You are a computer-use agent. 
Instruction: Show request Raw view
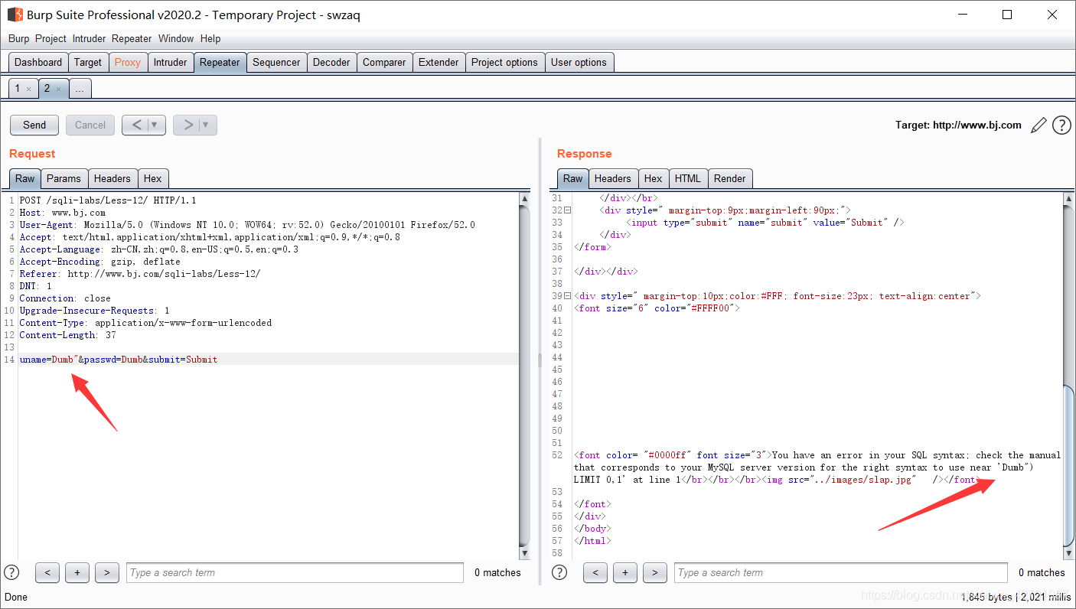[25, 179]
